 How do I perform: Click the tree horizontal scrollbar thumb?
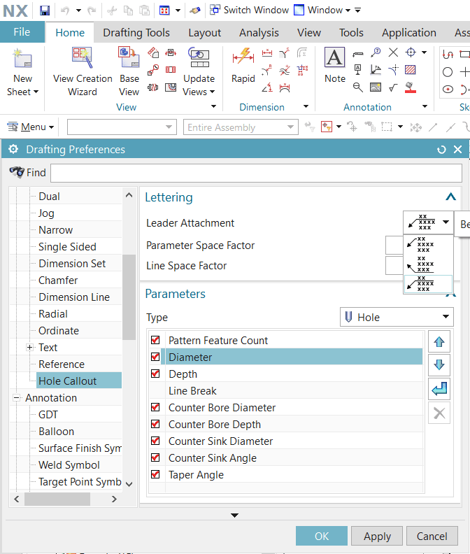coord(57,499)
